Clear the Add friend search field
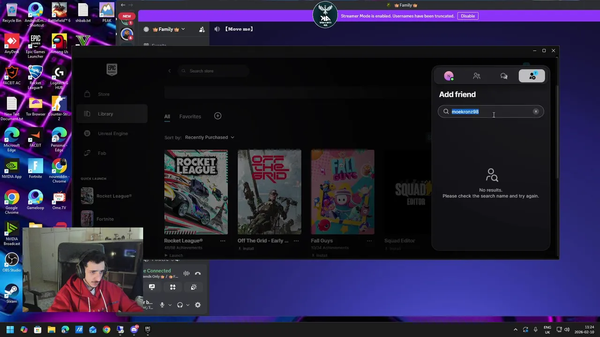Image resolution: width=600 pixels, height=337 pixels. pos(536,111)
